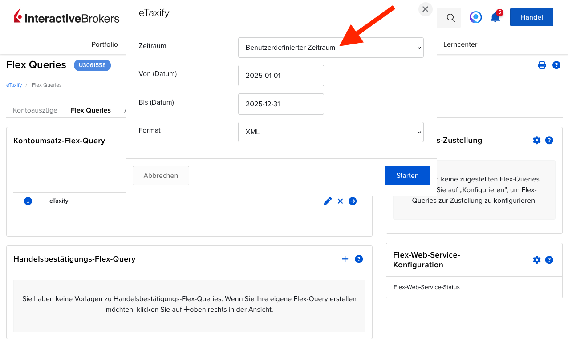This screenshot has width=568, height=342.
Task: Click the Starten button
Action: click(x=407, y=175)
